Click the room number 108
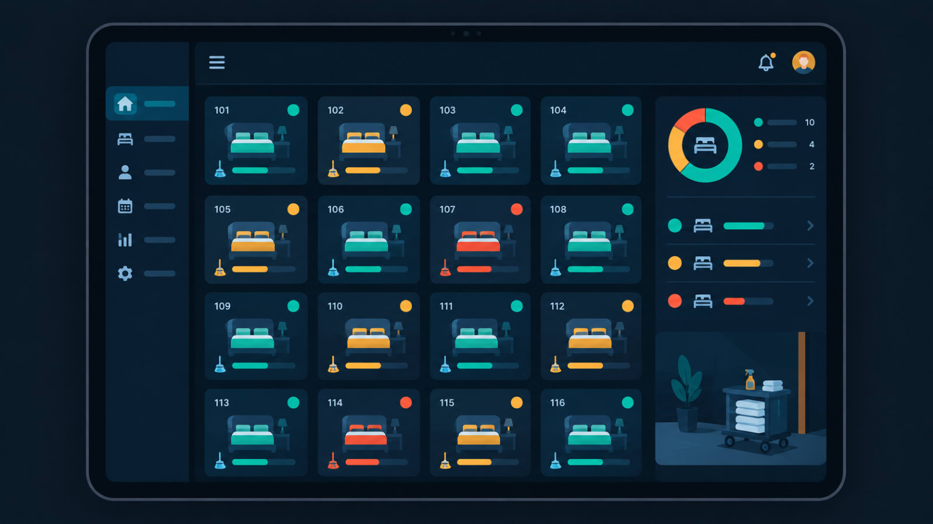The image size is (933, 524). pos(558,209)
